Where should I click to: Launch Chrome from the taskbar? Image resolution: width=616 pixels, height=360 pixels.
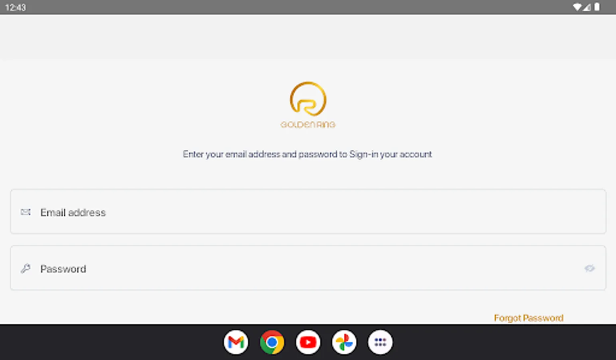pyautogui.click(x=272, y=342)
